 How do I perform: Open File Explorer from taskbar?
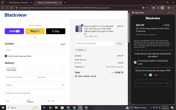point(56,108)
